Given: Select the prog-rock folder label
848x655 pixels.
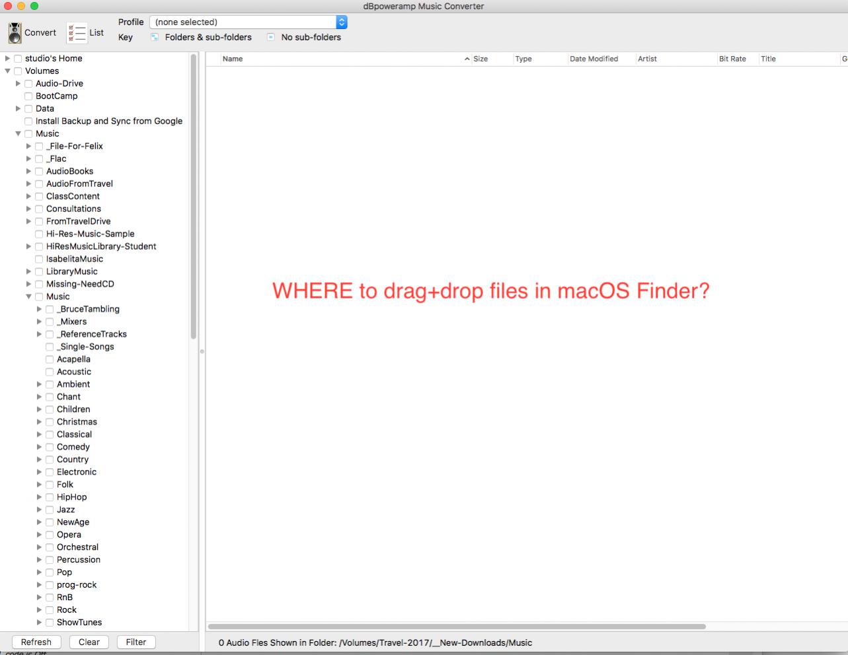Looking at the screenshot, I should point(77,586).
